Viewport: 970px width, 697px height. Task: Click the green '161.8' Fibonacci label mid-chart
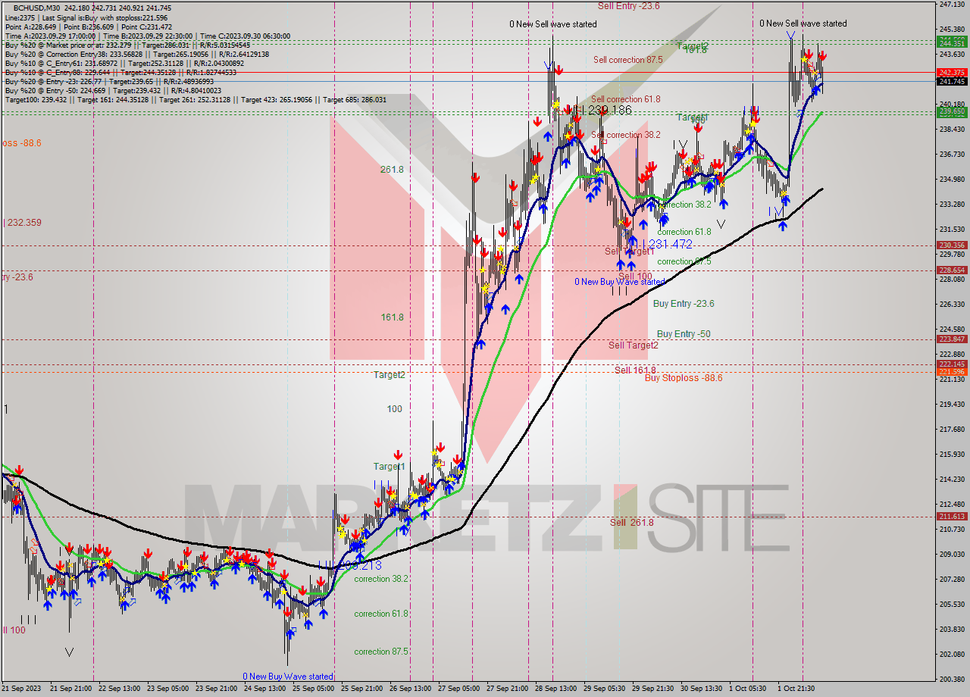coord(392,317)
